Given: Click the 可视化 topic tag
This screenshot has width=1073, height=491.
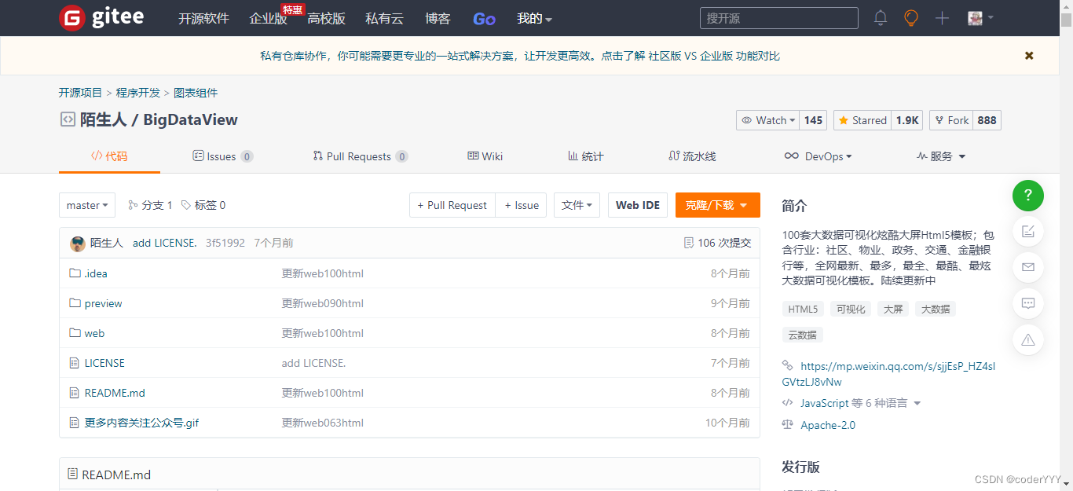Looking at the screenshot, I should (x=851, y=309).
